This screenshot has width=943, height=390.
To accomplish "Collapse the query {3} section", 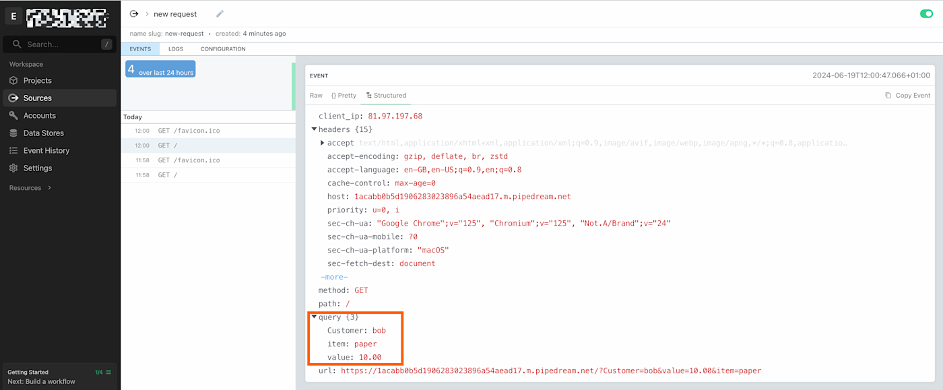I will 315,317.
